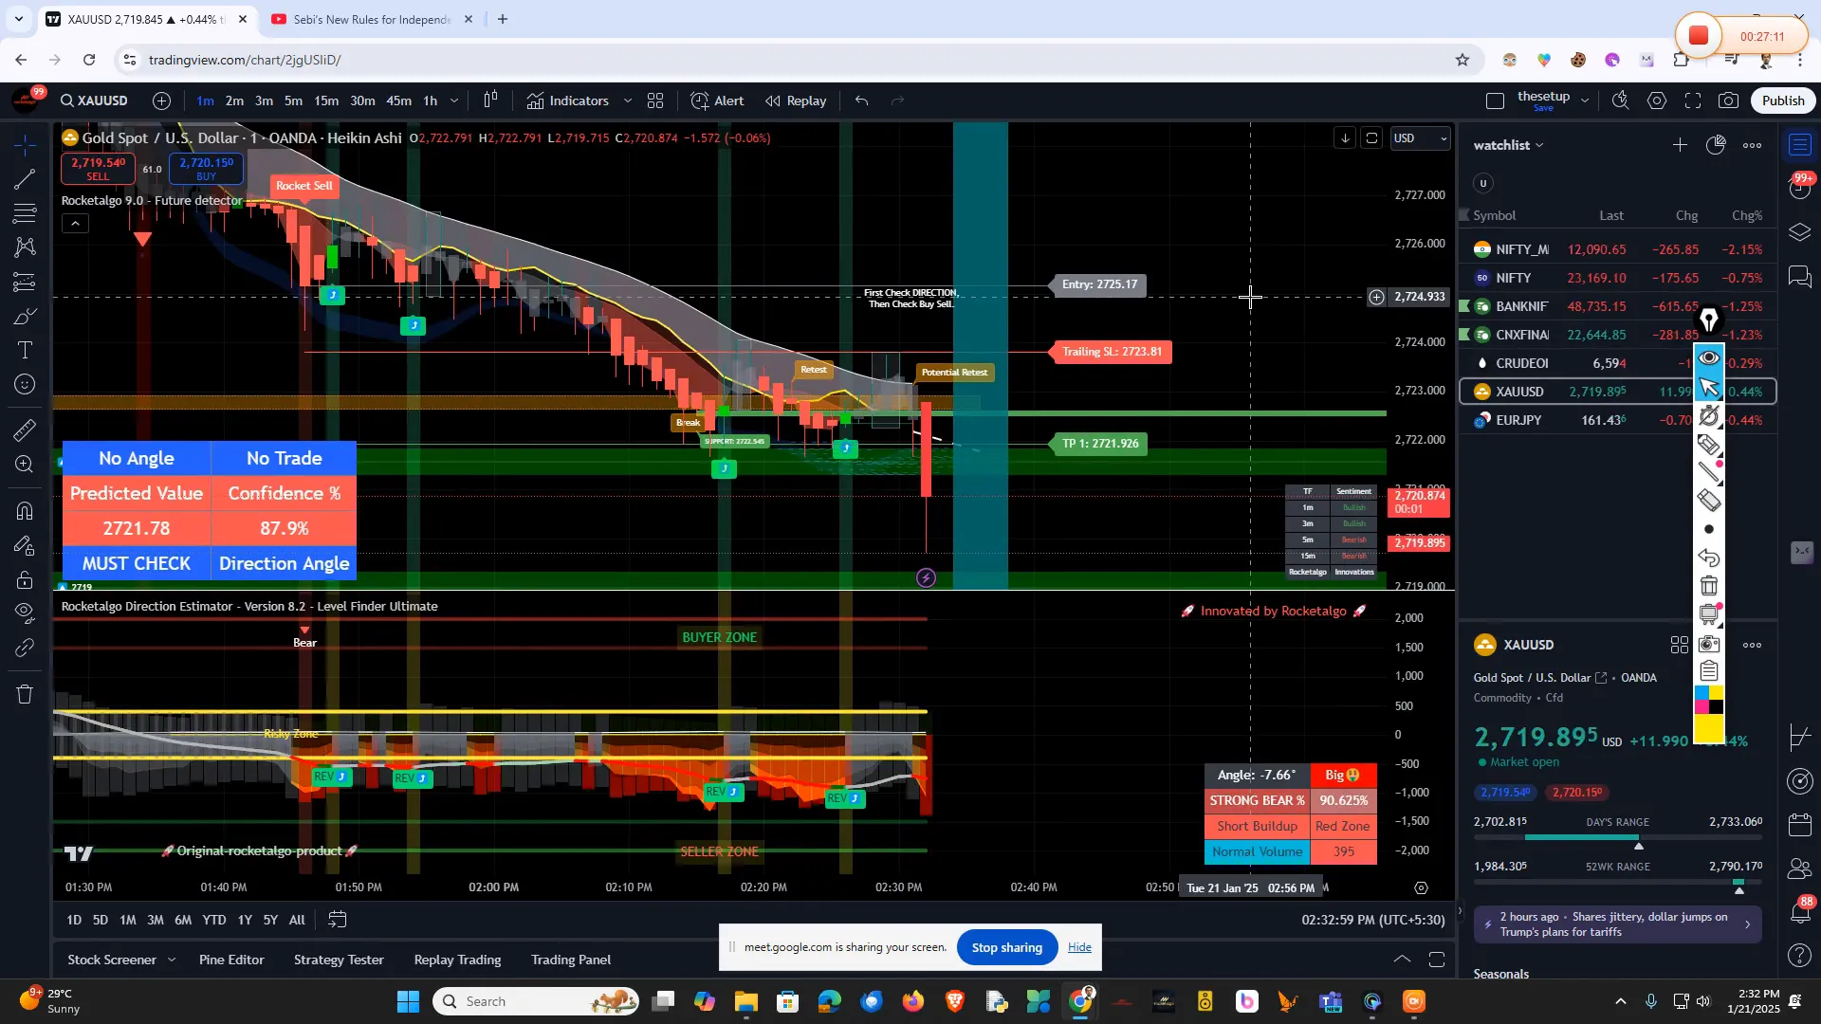Screen dimensions: 1821x1024
Task: Click Stop sharing button
Action: [x=1007, y=947]
